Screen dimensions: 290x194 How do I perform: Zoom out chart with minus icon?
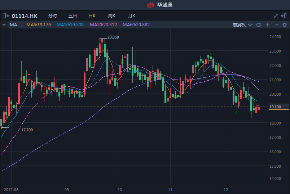click(277, 25)
